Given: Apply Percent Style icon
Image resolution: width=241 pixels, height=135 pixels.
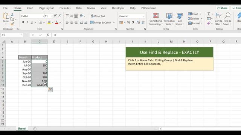Looking at the screenshot, I should pos(128,22).
